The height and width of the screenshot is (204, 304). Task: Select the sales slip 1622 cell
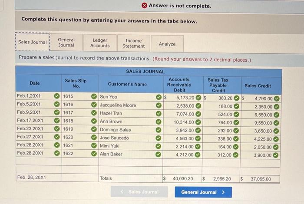pos(80,154)
